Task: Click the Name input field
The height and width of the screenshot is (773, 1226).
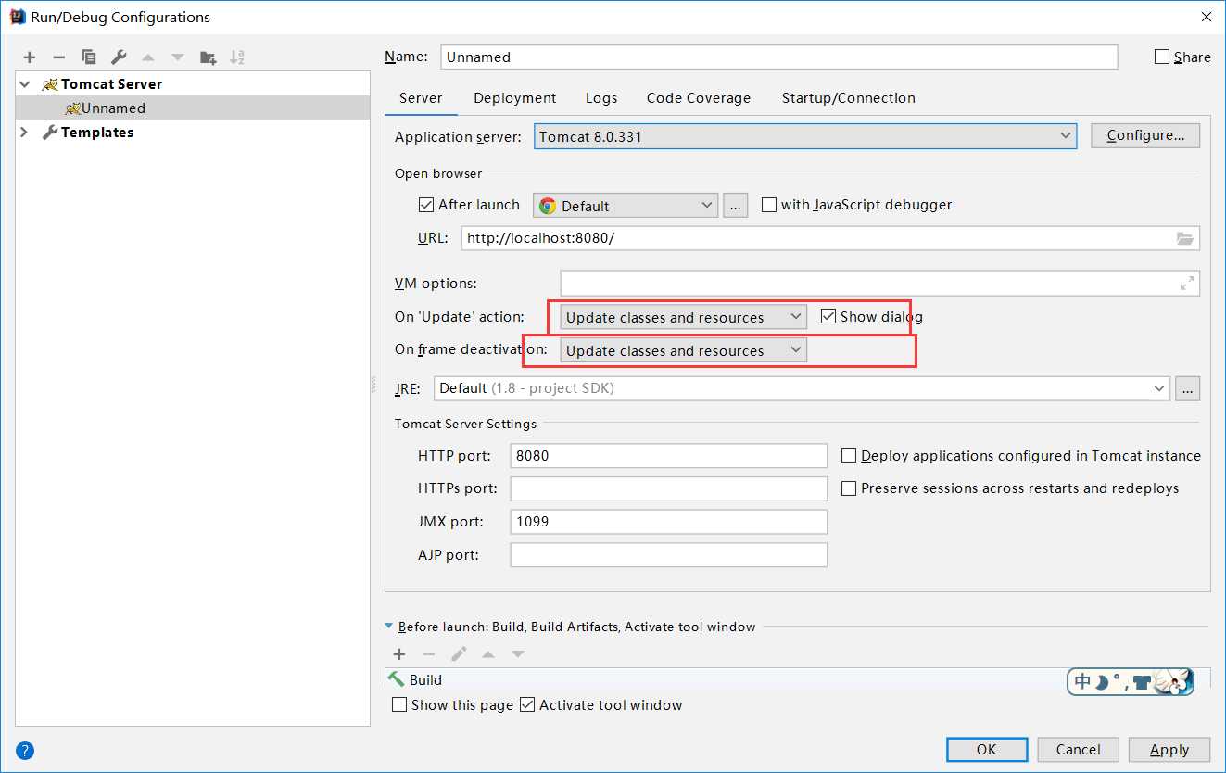Action: click(x=779, y=57)
